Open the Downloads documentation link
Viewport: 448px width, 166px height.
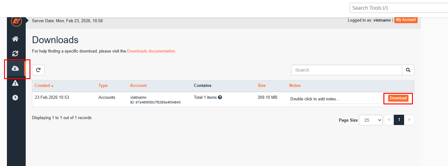[x=151, y=51]
